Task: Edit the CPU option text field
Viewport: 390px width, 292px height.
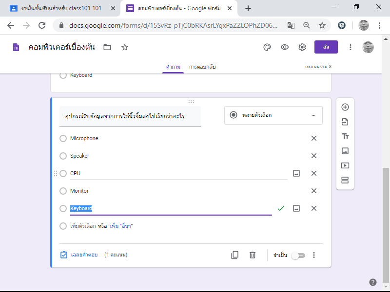Action: coord(178,173)
